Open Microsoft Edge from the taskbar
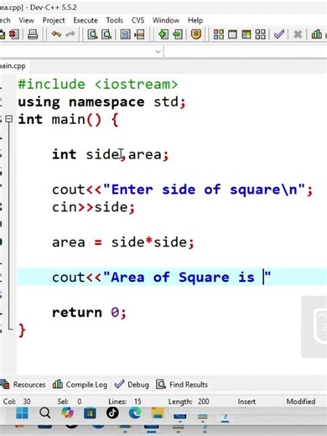 tap(135, 413)
